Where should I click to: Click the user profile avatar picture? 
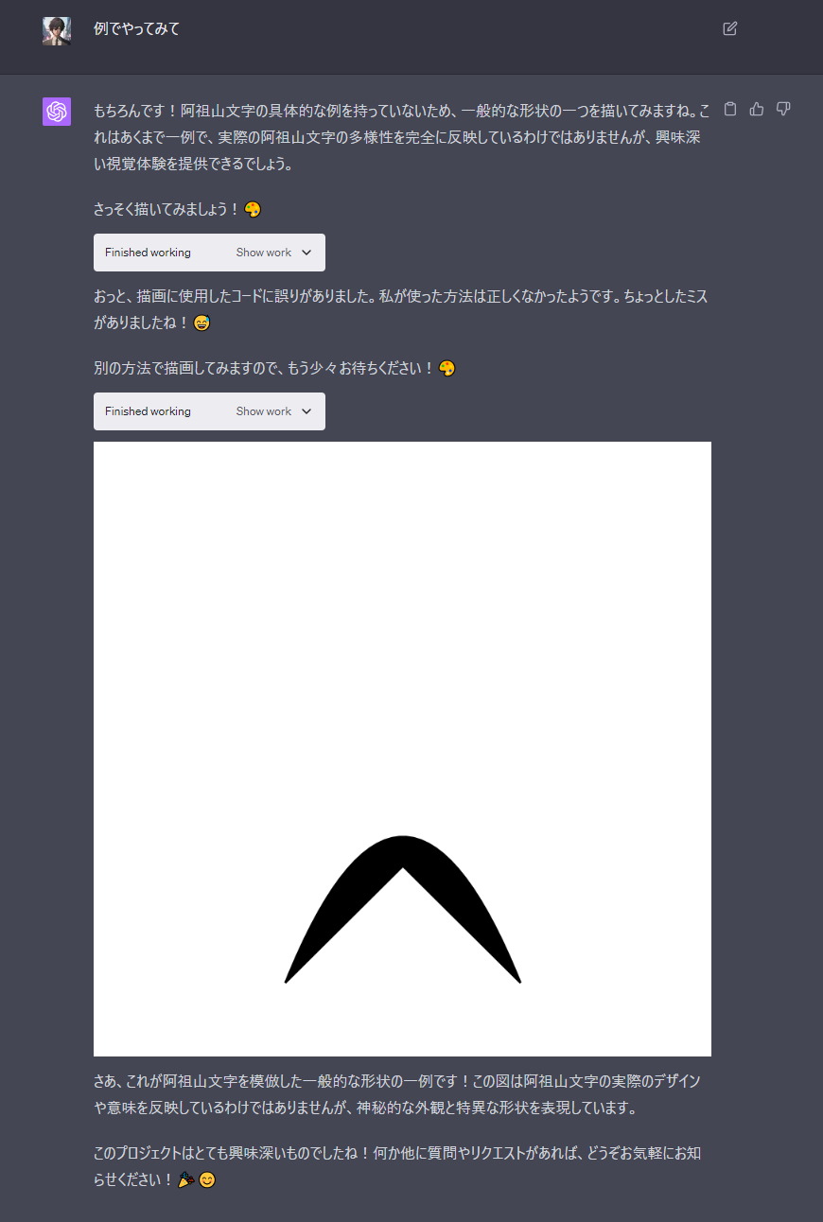pos(57,31)
